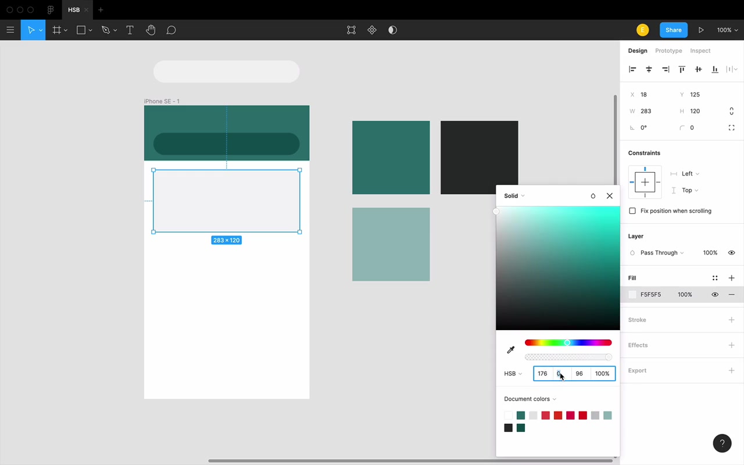Image resolution: width=744 pixels, height=465 pixels.
Task: Switch to the Inspect tab
Action: [700, 51]
